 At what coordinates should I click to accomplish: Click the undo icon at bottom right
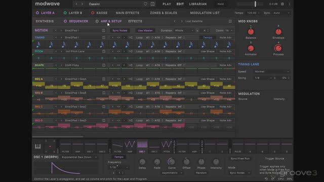click(266, 178)
